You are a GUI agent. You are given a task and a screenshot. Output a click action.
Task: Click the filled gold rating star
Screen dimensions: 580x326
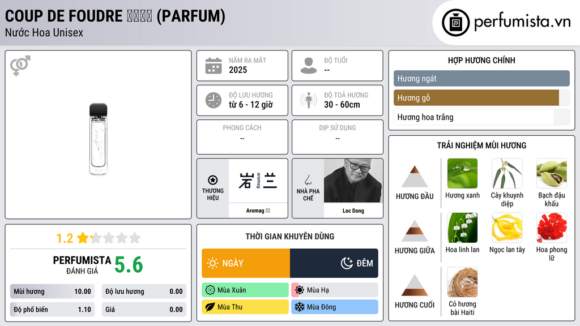83,238
